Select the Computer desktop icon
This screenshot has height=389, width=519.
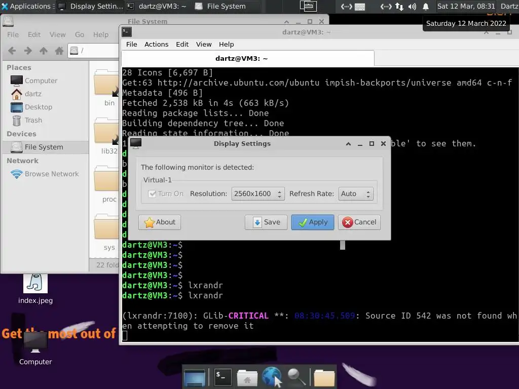click(35, 348)
